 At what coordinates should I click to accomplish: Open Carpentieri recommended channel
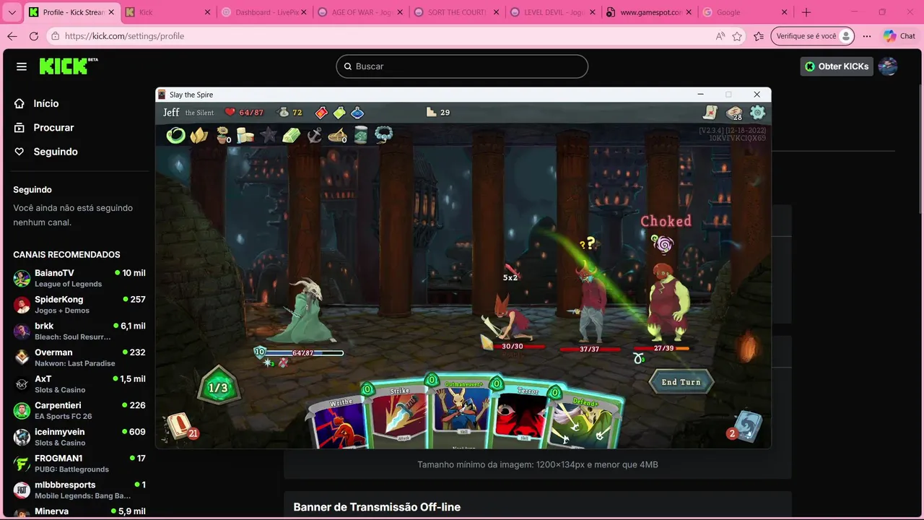tap(79, 410)
